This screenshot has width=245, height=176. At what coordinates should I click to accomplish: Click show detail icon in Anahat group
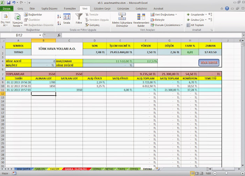pyautogui.click(x=210, y=15)
